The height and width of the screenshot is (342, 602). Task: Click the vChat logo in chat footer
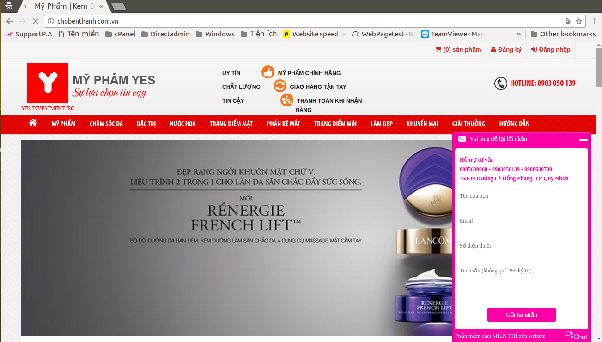tap(577, 336)
